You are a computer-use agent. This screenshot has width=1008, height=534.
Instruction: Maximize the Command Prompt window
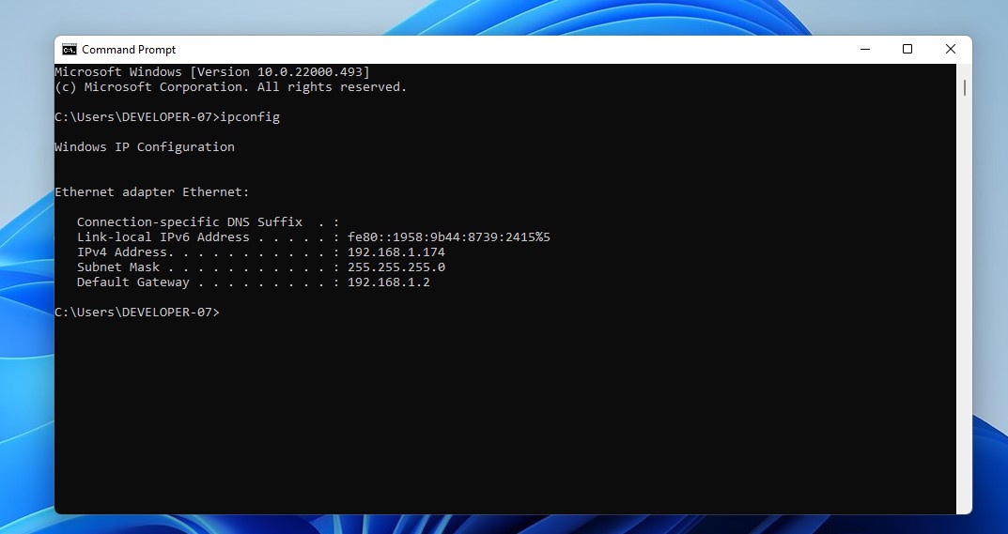[x=907, y=50]
